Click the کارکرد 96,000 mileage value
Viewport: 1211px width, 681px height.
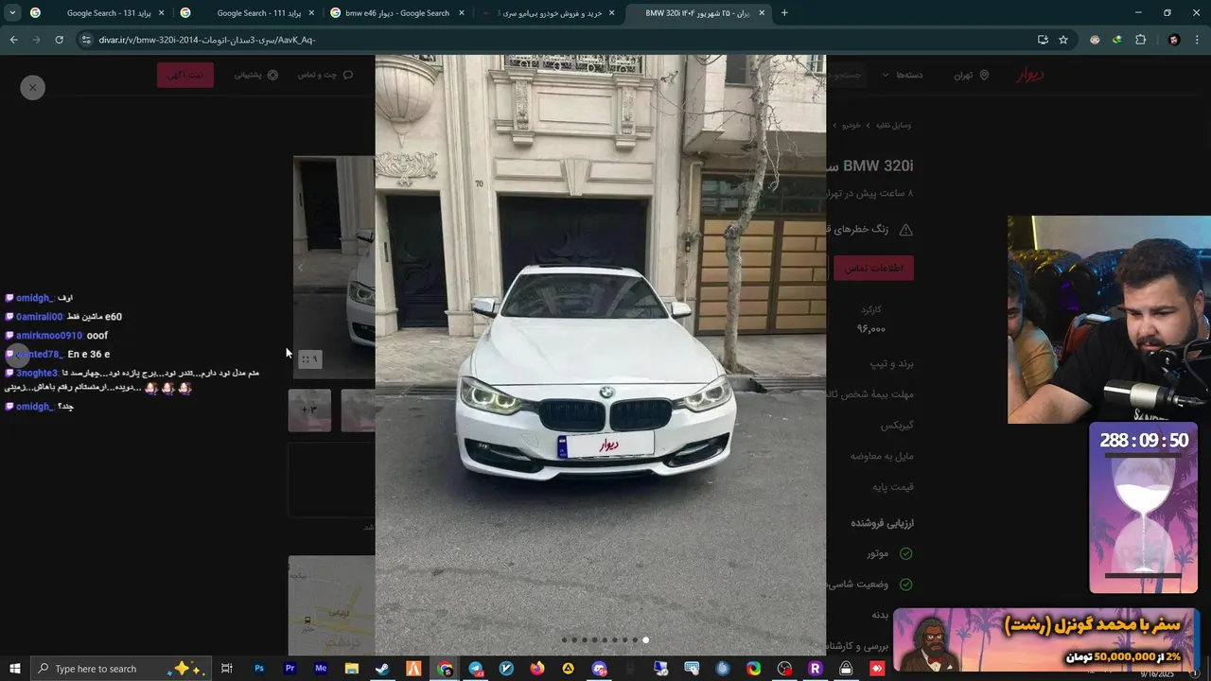[870, 329]
